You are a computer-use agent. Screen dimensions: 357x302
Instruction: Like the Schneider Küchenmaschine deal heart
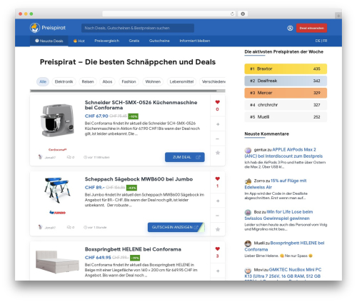[218, 102]
